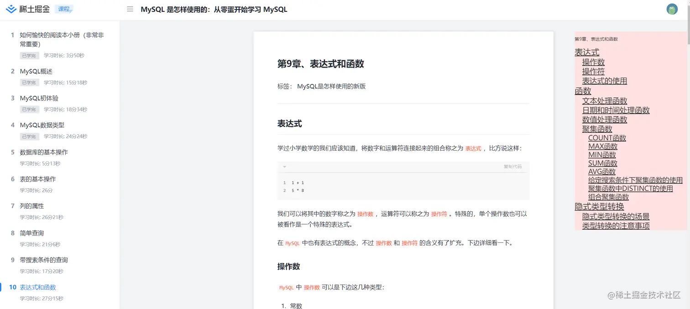
Task: Open the user avatar in the header
Action: (x=672, y=9)
